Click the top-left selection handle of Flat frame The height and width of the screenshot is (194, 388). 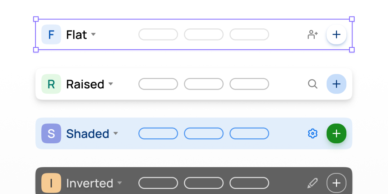coord(36,19)
